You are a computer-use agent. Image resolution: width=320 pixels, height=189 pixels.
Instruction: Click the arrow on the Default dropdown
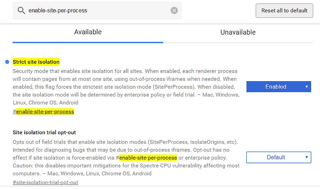click(x=306, y=157)
